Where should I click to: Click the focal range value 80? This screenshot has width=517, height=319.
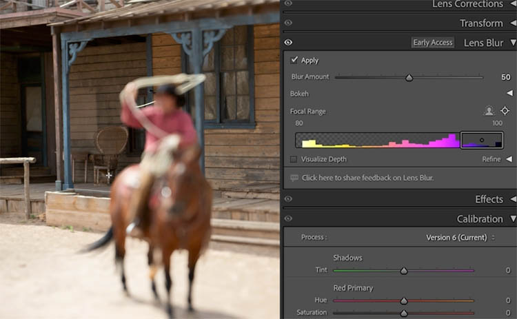coord(299,123)
